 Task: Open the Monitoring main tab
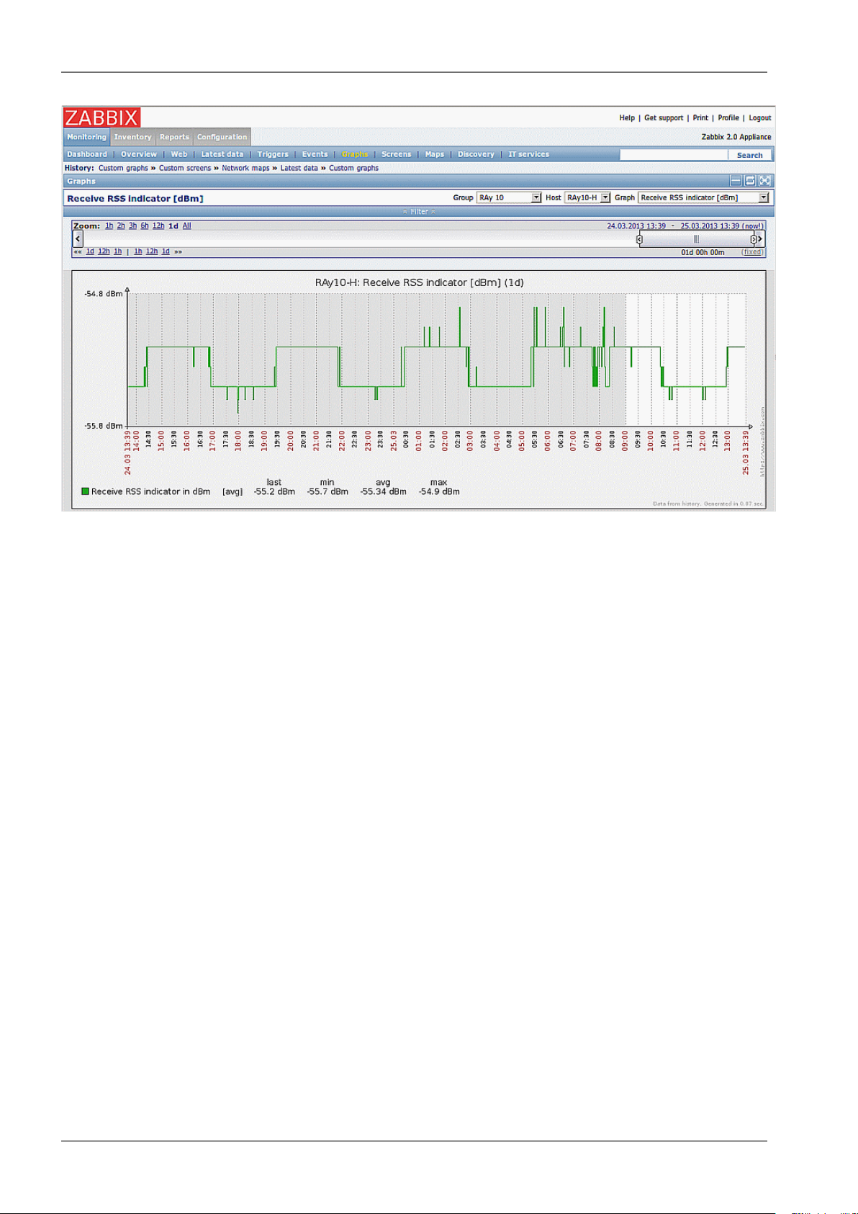86,137
